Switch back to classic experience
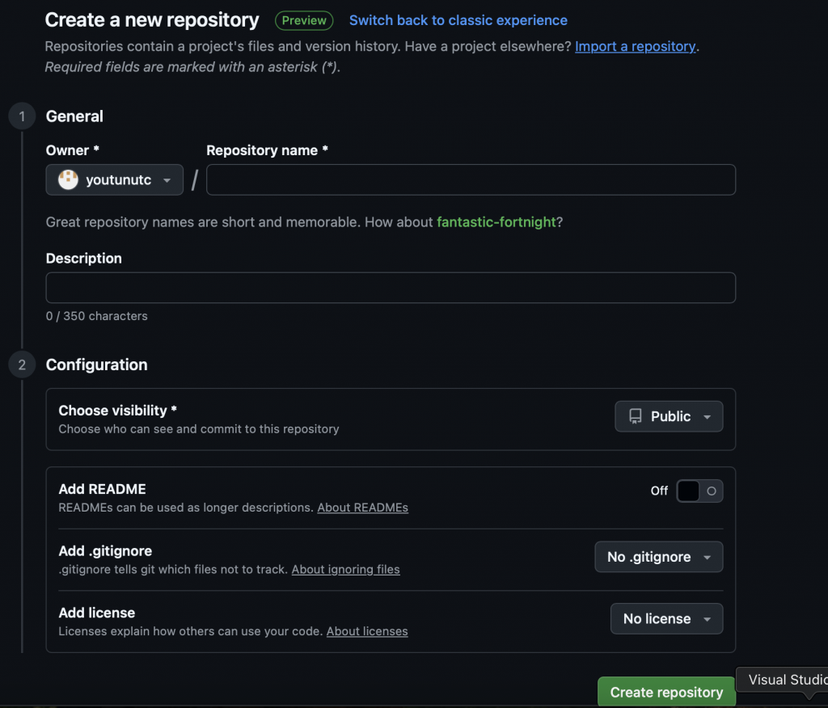 [x=458, y=20]
